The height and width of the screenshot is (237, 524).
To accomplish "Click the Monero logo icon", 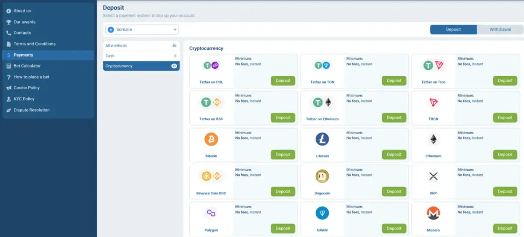I will pyautogui.click(x=433, y=213).
